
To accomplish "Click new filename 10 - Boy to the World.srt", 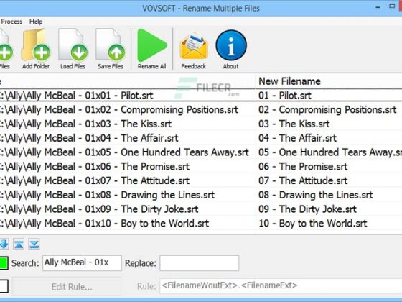I will point(313,224).
